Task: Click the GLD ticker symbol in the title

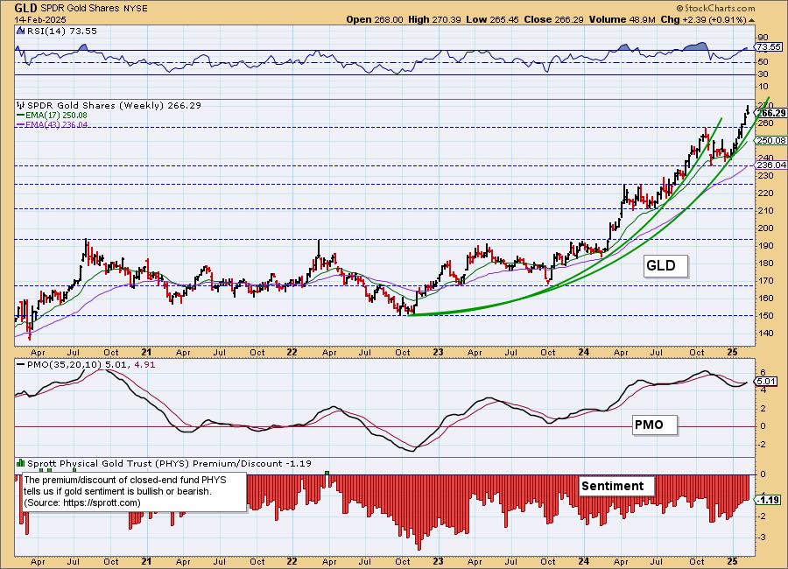Action: [25, 8]
